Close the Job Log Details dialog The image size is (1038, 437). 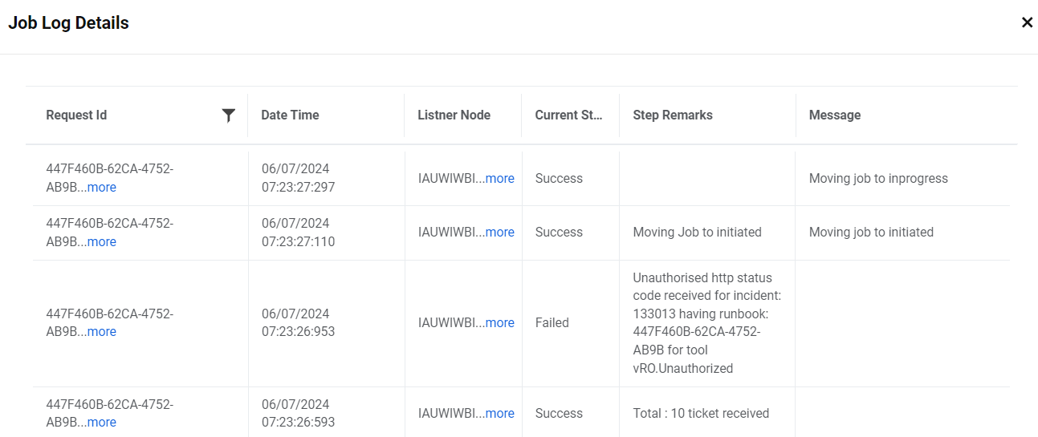click(x=1027, y=22)
